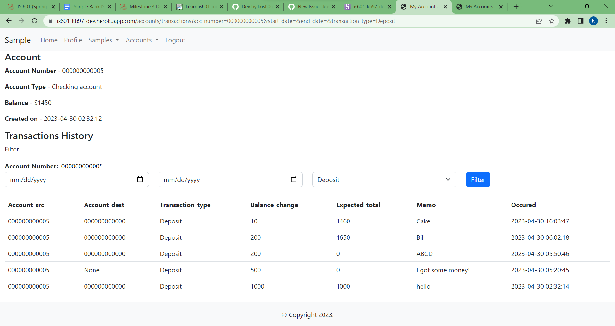Click the Filter button
The image size is (615, 326).
[478, 179]
